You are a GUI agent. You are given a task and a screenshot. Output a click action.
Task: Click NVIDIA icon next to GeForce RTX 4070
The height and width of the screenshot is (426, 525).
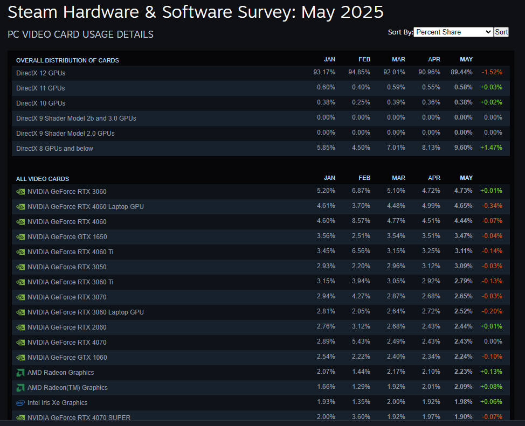pyautogui.click(x=20, y=343)
